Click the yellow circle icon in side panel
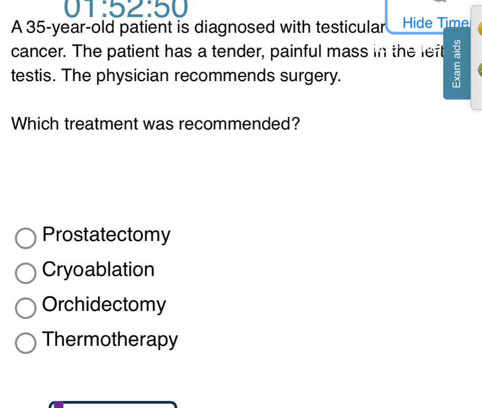Screen dimensions: 482x408 point(480,31)
